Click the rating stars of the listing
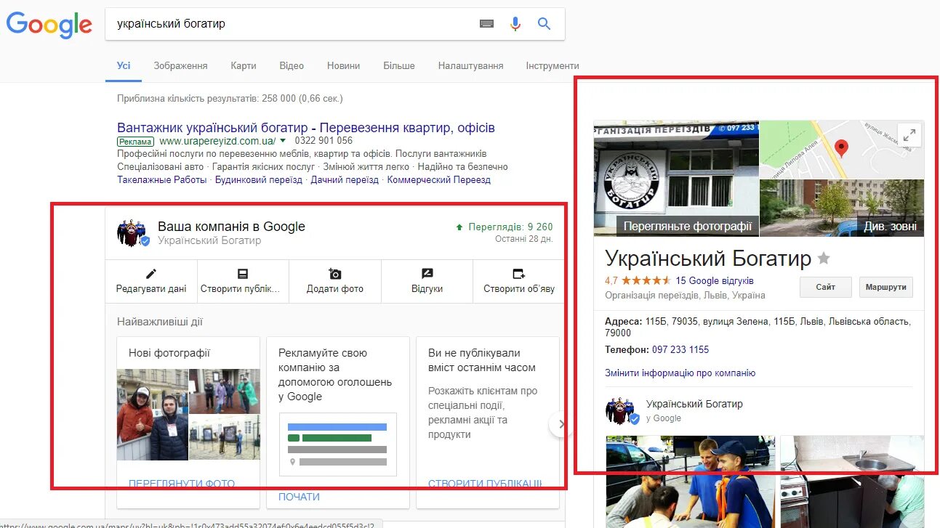This screenshot has height=528, width=940. pos(646,280)
